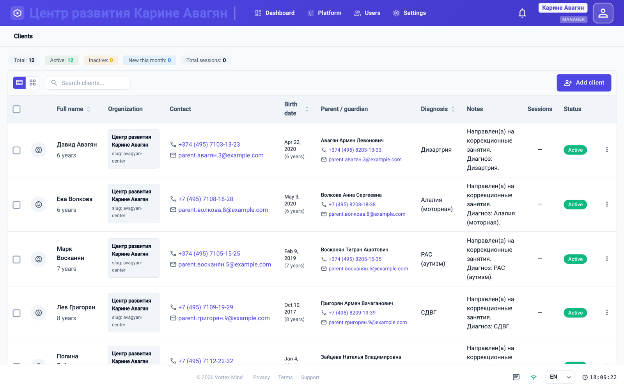Open row actions menu for Ева Волкова
Viewport: 624px width, 390px height.
point(607,204)
